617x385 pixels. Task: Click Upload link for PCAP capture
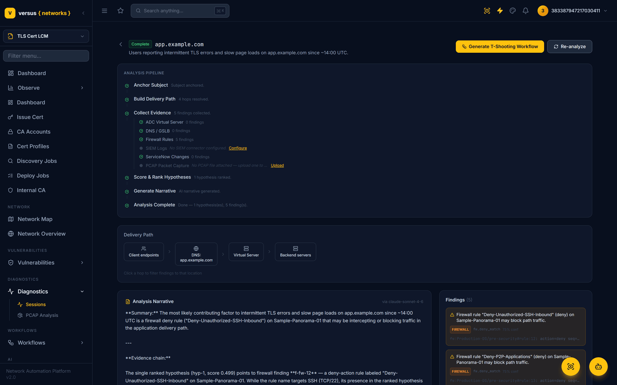pos(277,166)
